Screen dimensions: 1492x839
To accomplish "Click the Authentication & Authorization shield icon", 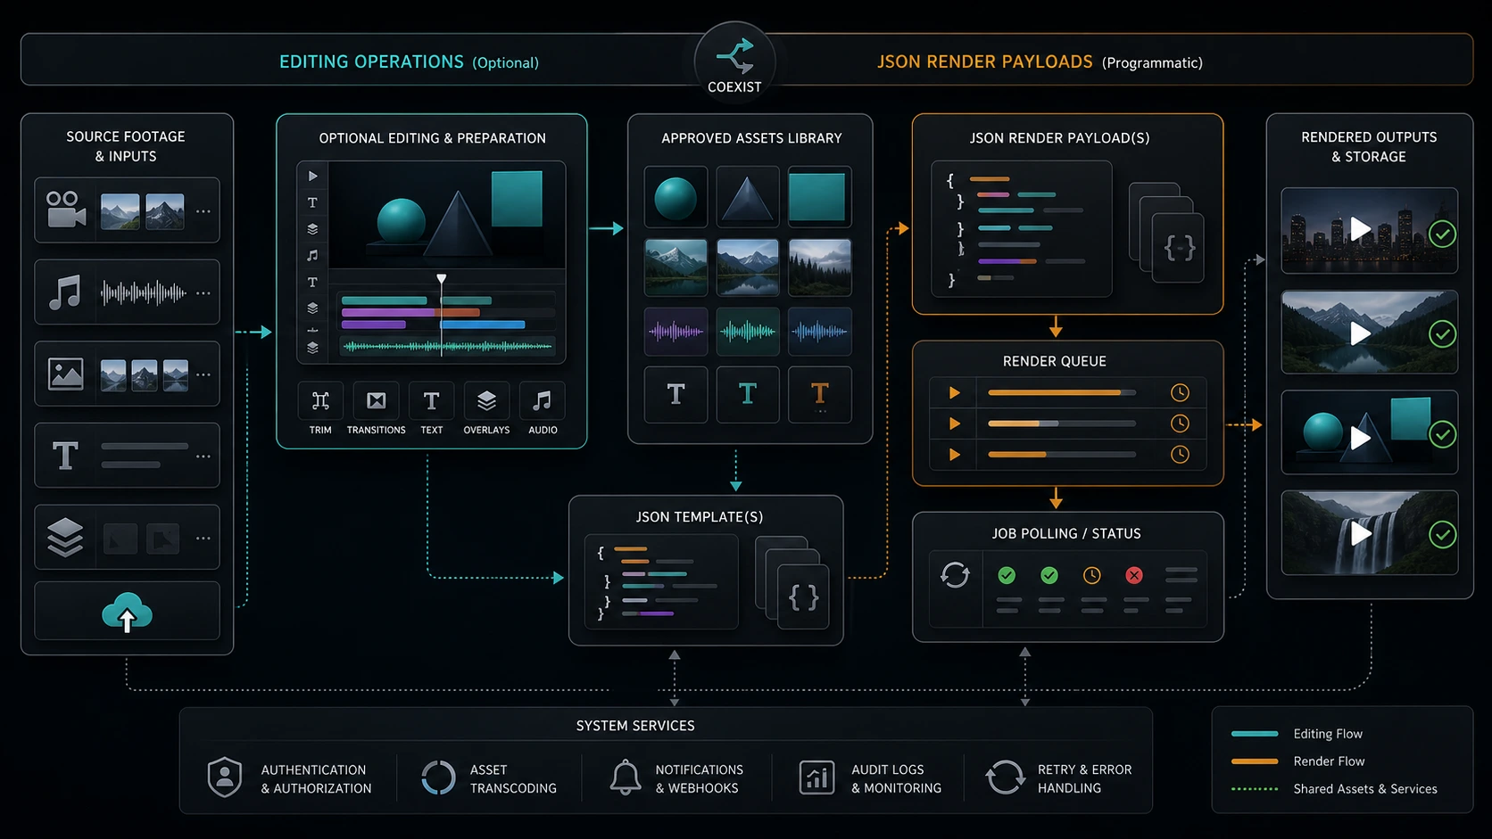I will coord(224,777).
